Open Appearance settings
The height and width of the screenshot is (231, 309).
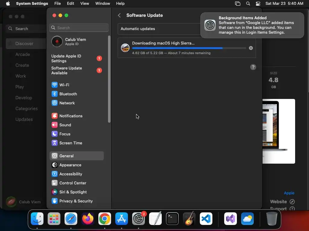pyautogui.click(x=76, y=165)
